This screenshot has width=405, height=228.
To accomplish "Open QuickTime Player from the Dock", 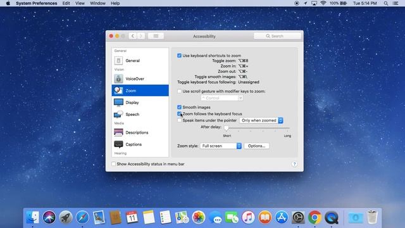I will 332,217.
